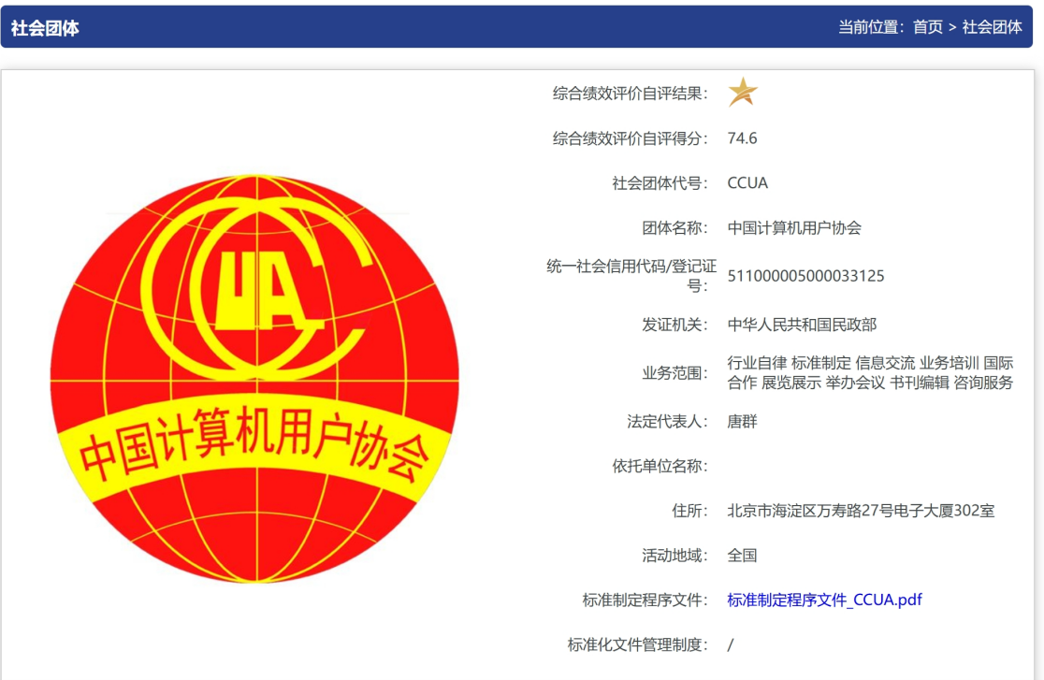
Task: Click the 统一社会信用代码/登记证号 label
Action: (x=631, y=276)
